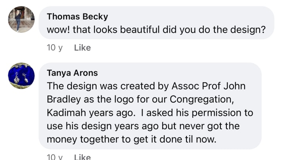Like Thomas Becky's comment
285x160 pixels.
point(82,48)
